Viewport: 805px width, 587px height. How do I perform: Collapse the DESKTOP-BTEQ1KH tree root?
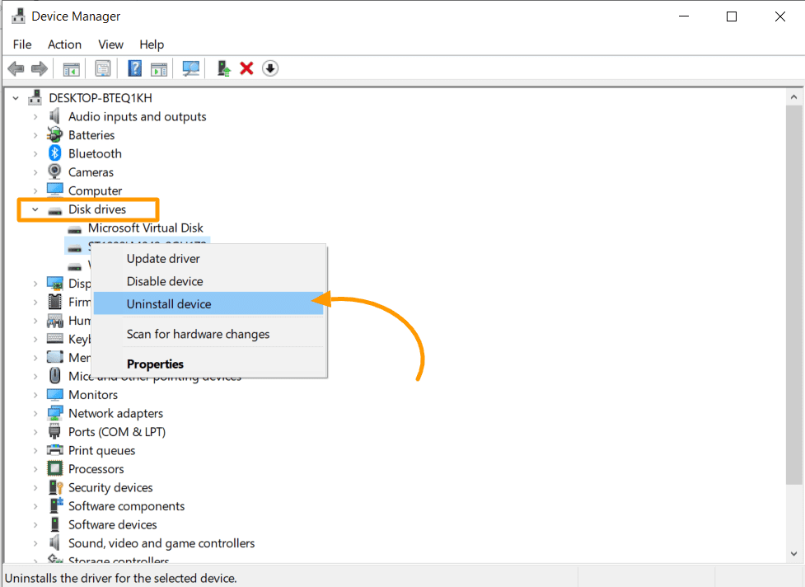15,97
